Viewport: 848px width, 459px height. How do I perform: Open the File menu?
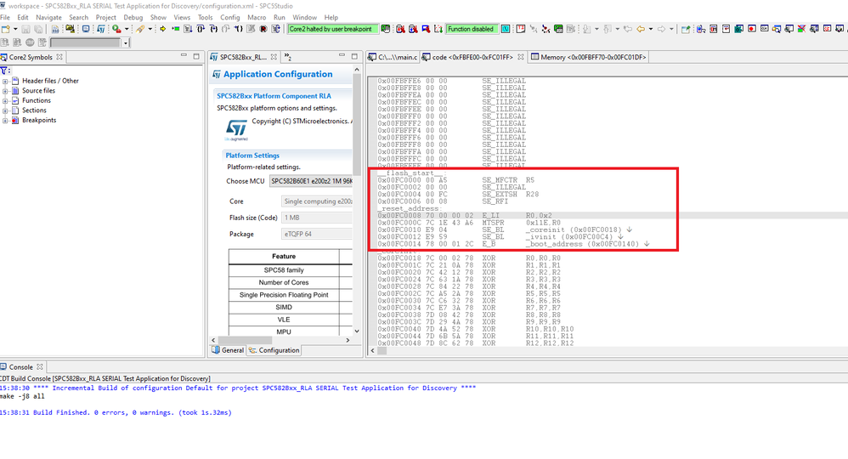(5, 17)
